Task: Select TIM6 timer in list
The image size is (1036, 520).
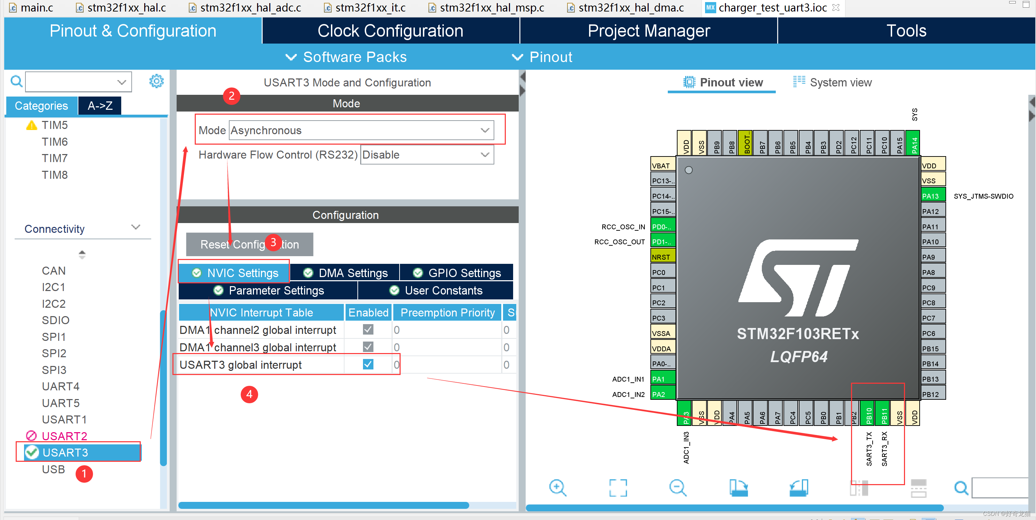Action: (x=55, y=142)
